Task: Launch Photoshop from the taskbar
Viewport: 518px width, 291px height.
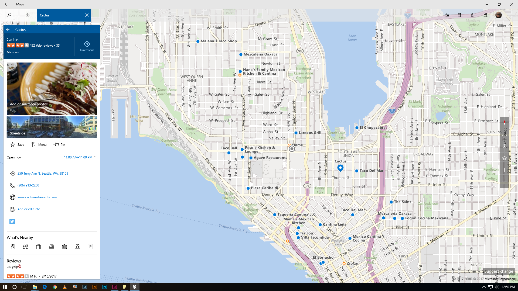Action: point(104,287)
